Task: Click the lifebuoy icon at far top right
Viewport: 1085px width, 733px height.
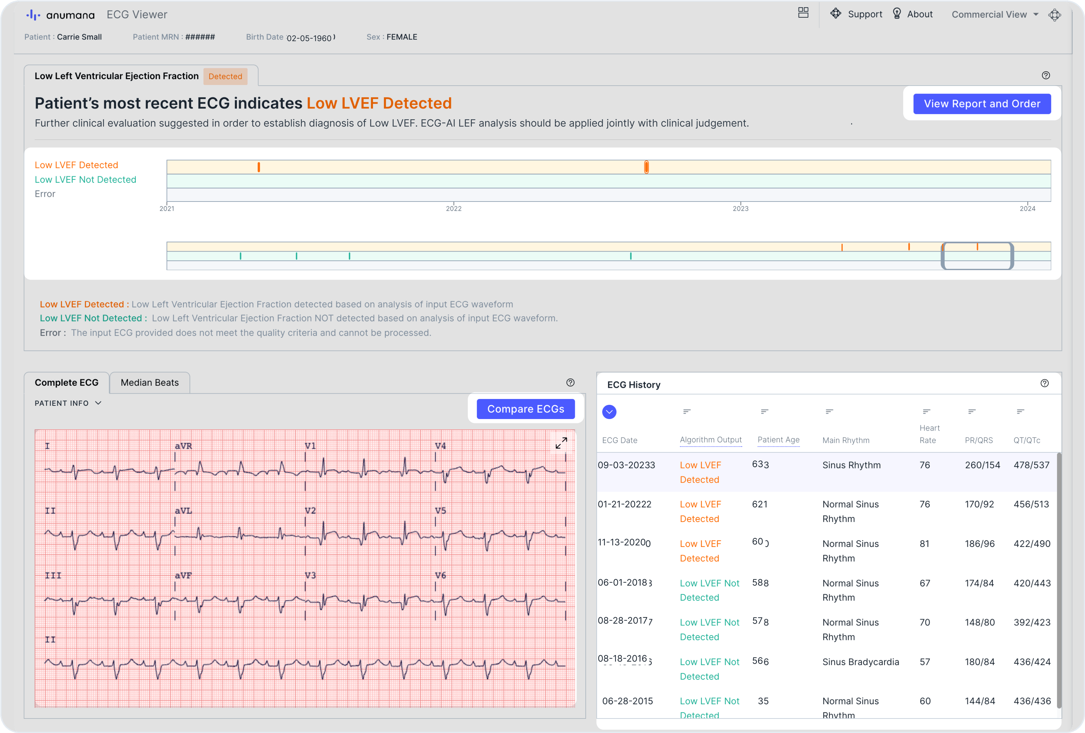Action: pos(1055,15)
